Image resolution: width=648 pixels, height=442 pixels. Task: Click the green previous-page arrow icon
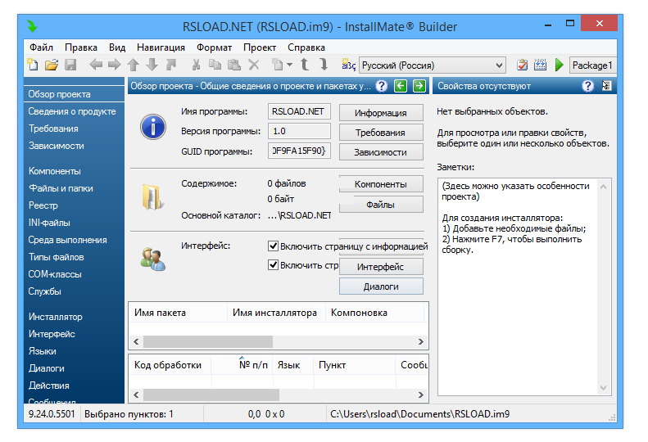401,86
